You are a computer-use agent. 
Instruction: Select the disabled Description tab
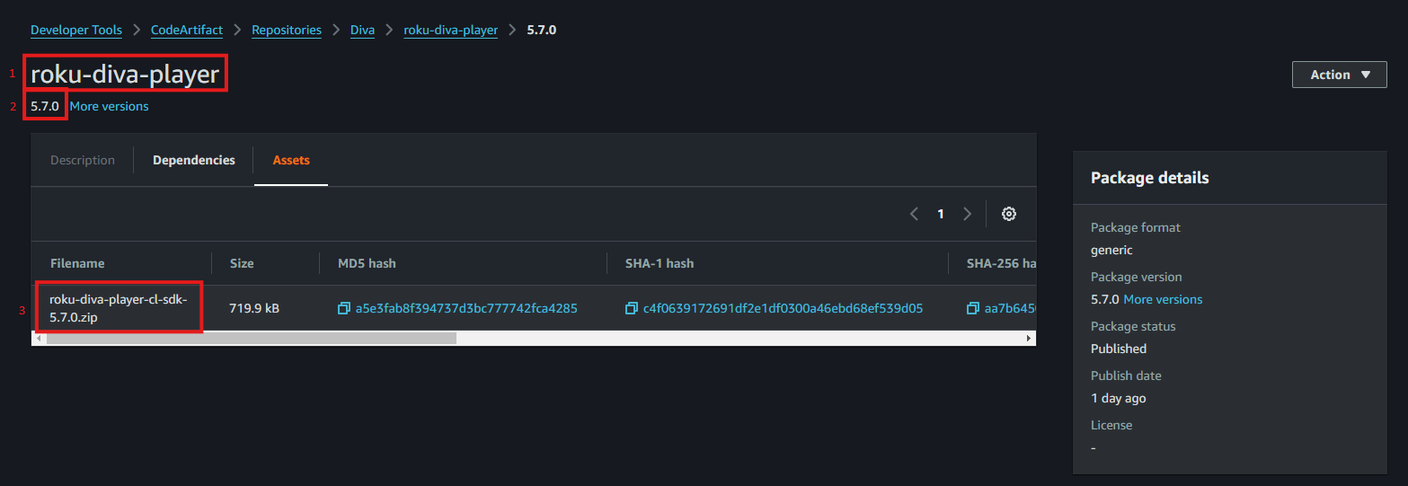pyautogui.click(x=83, y=160)
